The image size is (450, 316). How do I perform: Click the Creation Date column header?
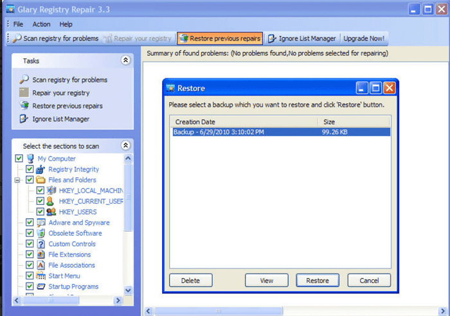click(x=244, y=122)
